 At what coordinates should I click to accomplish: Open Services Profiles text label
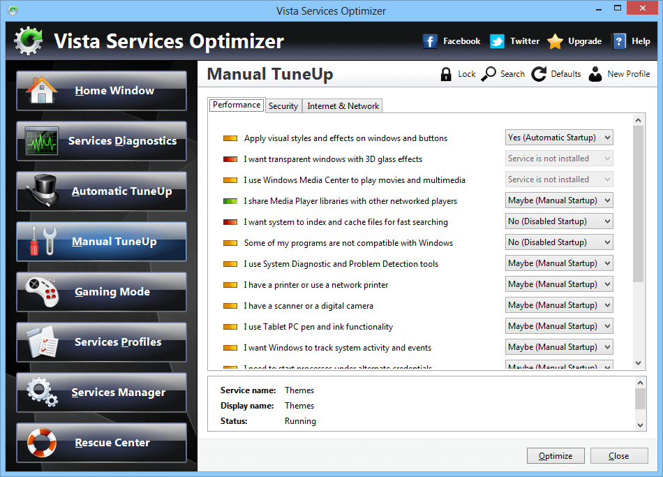[118, 342]
